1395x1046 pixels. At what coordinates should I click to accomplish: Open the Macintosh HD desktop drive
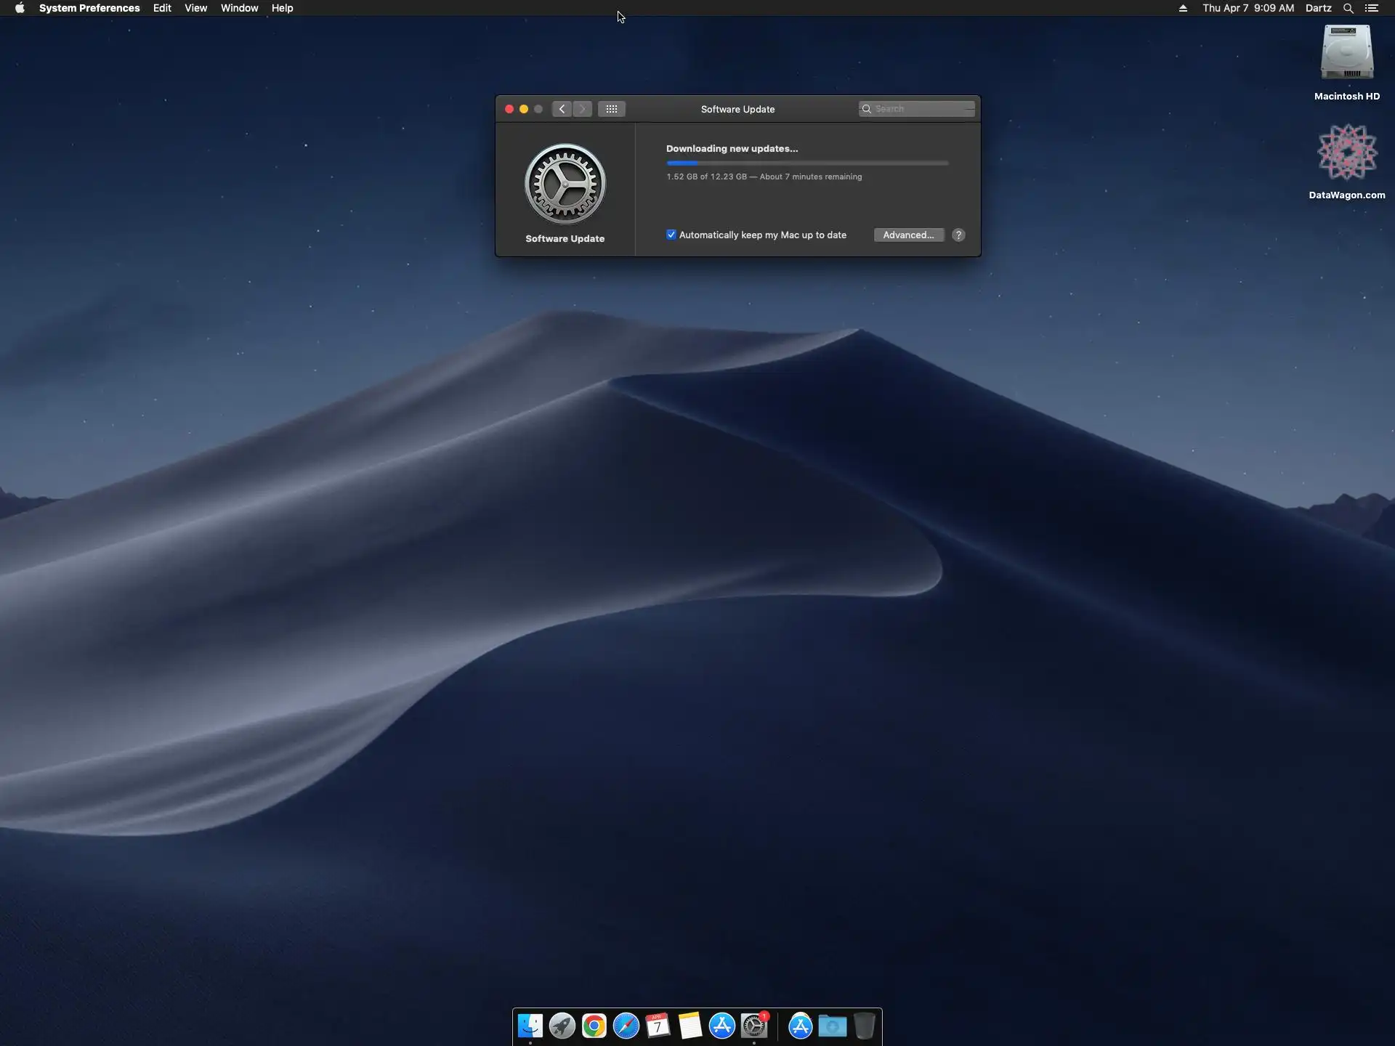(x=1346, y=53)
